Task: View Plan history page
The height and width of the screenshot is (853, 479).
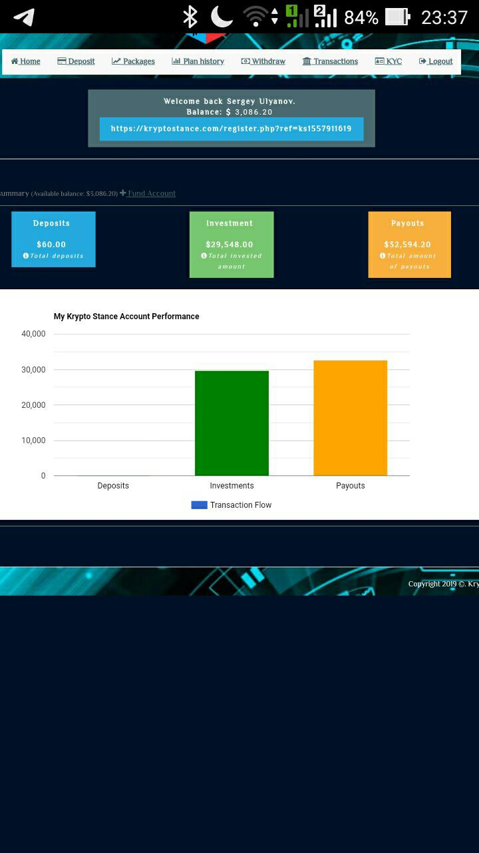Action: (198, 61)
